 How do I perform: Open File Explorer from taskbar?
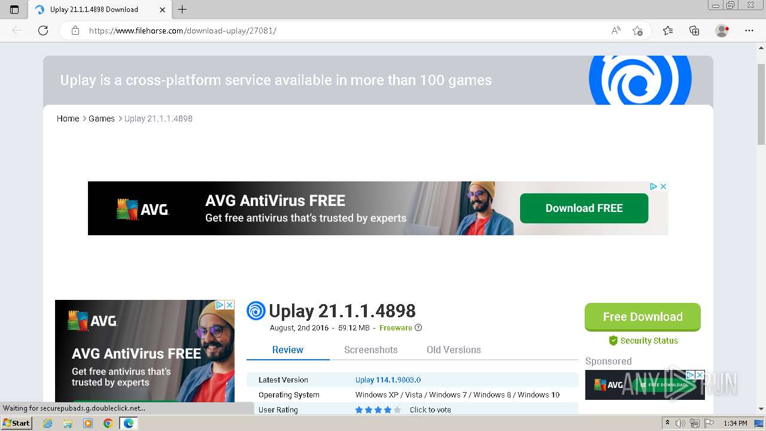pos(68,423)
